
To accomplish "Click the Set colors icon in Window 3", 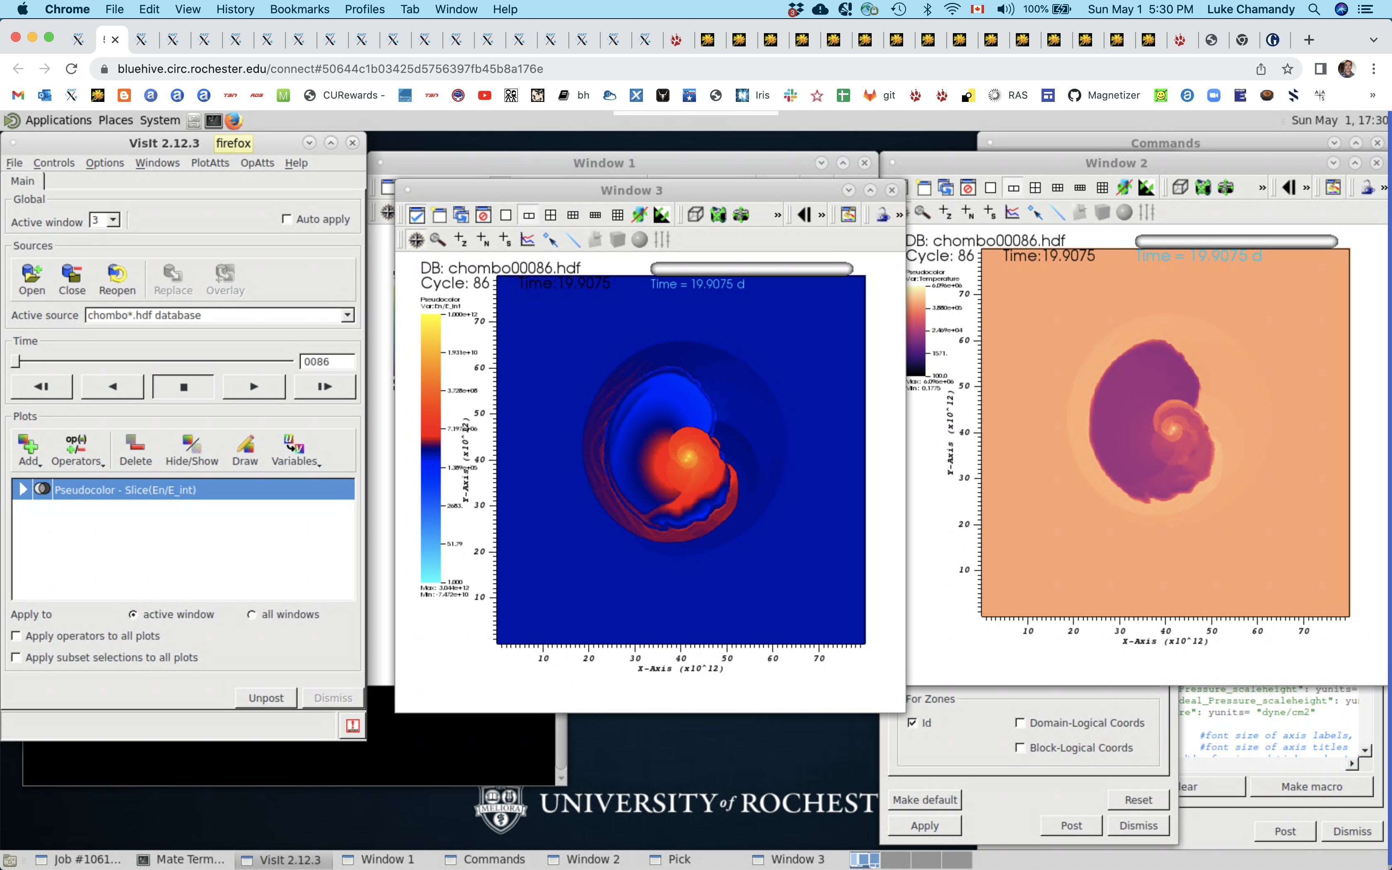I will click(x=848, y=215).
